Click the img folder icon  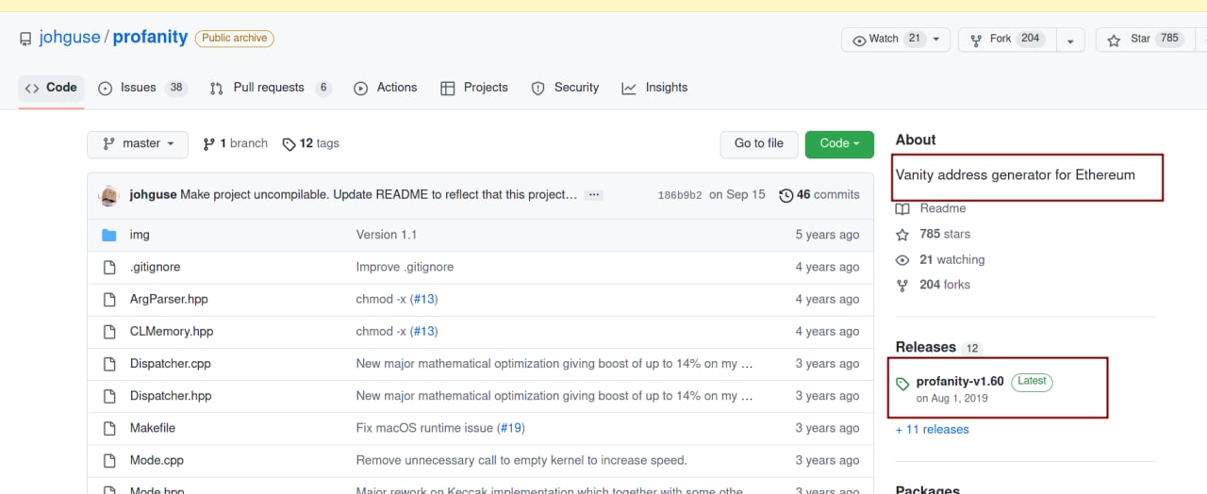[108, 235]
